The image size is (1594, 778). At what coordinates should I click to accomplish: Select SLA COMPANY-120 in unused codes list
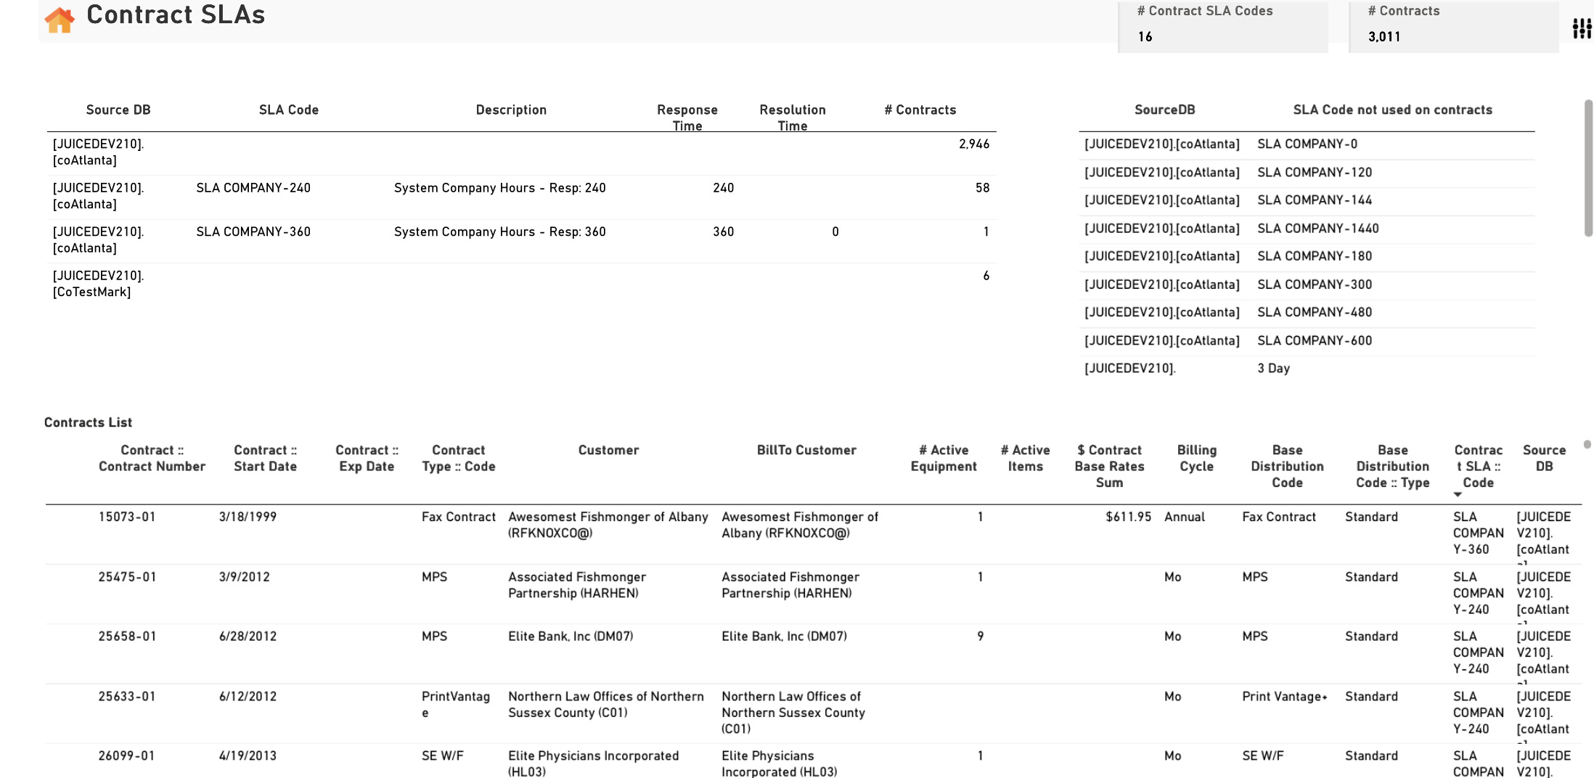tap(1315, 172)
